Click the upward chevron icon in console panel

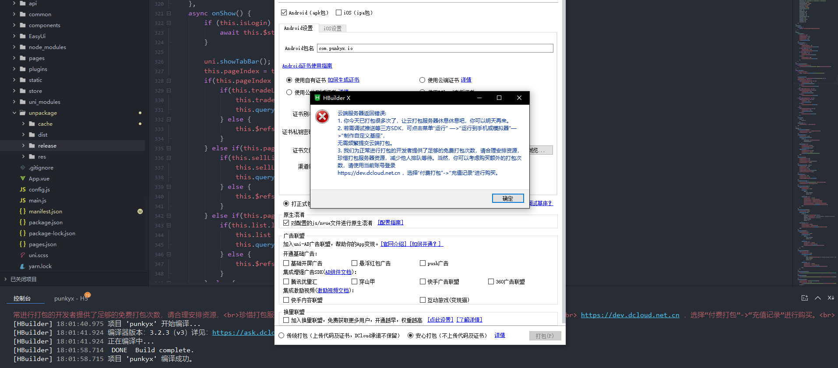pyautogui.click(x=817, y=298)
